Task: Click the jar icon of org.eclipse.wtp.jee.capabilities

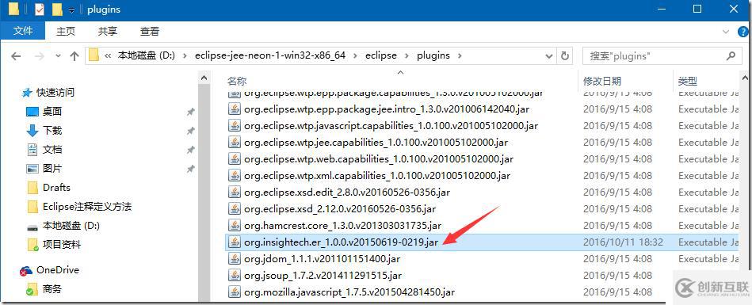Action: click(234, 143)
